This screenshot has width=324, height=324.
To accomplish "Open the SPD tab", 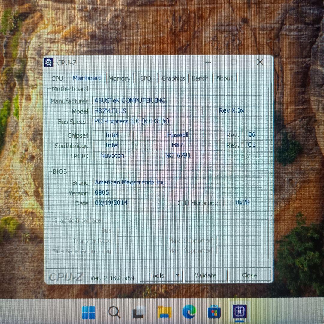I will click(146, 79).
